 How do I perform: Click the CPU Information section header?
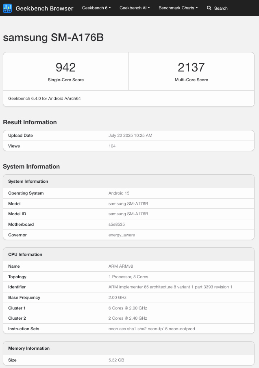[25, 254]
